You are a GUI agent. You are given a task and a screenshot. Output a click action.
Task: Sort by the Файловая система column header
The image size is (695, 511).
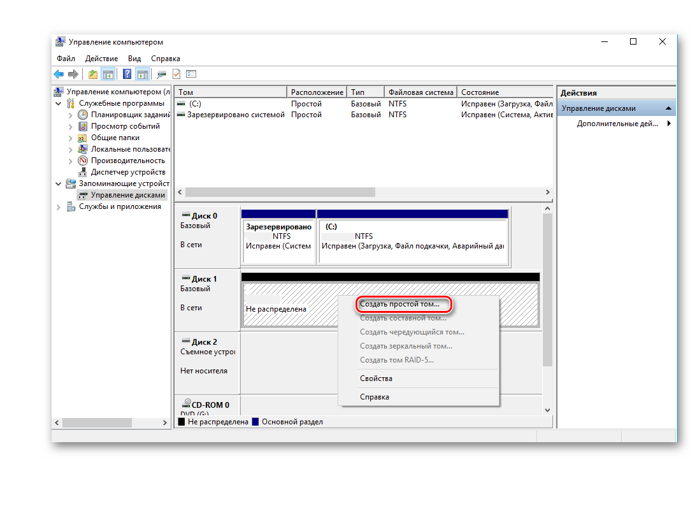(x=420, y=92)
